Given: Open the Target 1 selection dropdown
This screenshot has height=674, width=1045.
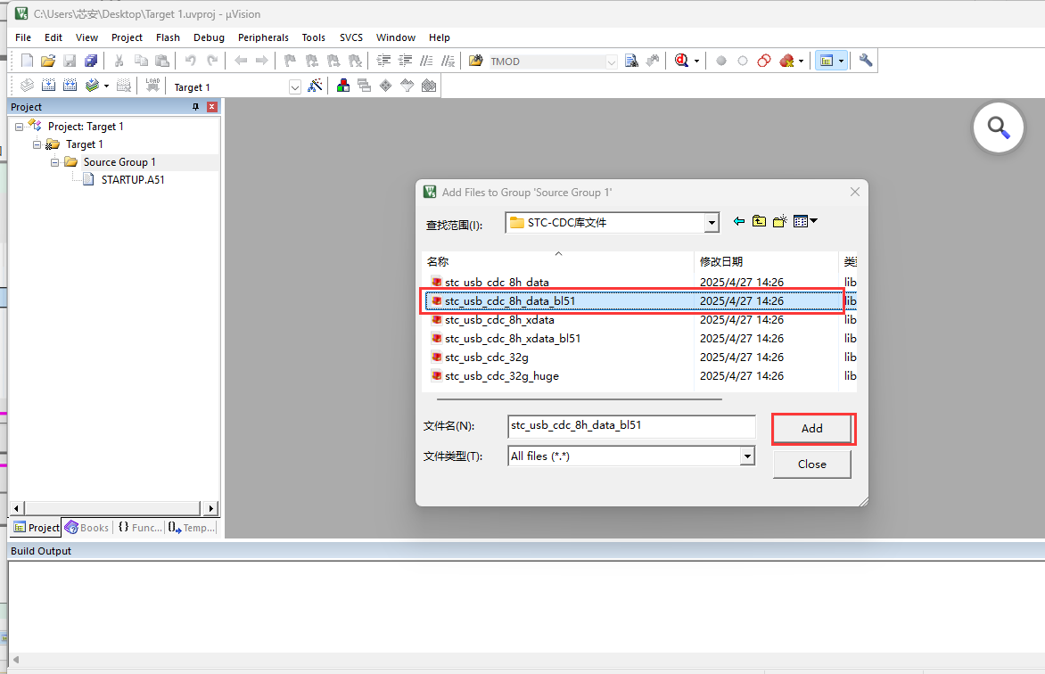Looking at the screenshot, I should pos(294,86).
